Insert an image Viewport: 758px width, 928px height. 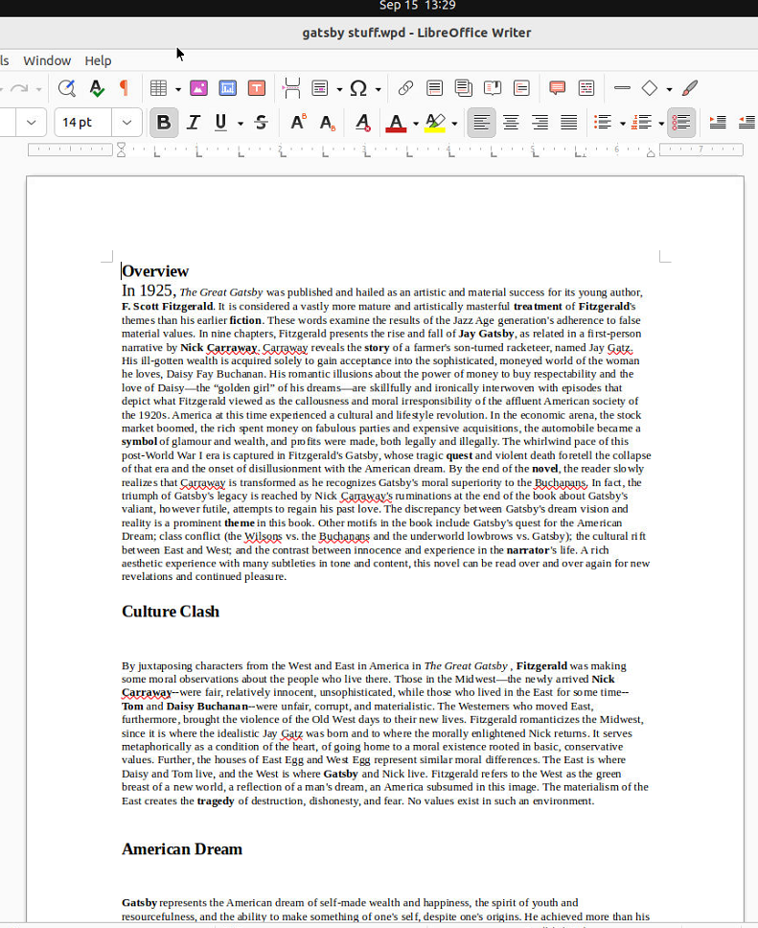click(x=198, y=88)
